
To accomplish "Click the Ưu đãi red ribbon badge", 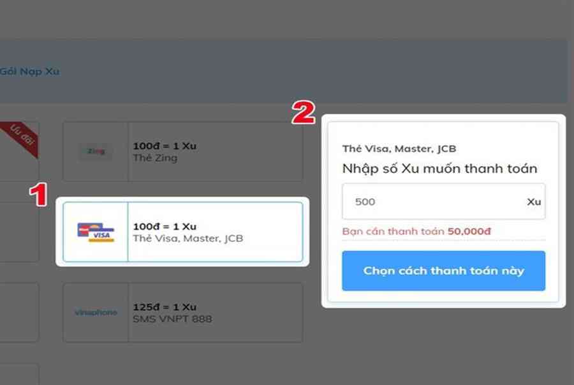I will tap(22, 137).
